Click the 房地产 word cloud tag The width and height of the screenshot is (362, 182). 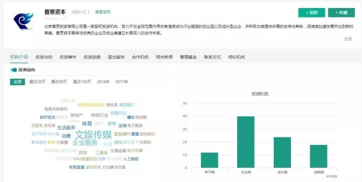(x=77, y=115)
